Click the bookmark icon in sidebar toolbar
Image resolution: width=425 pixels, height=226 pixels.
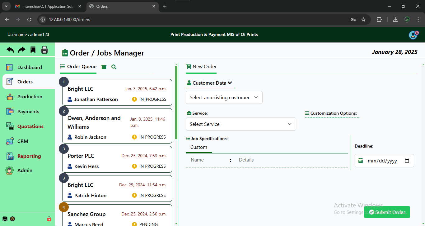(x=33, y=50)
